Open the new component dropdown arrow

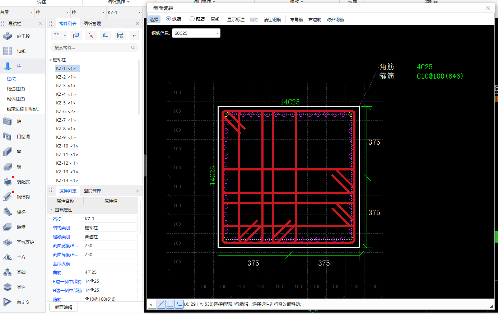(x=65, y=36)
